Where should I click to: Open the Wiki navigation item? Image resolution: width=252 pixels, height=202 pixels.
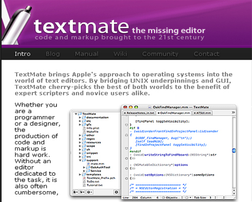point(120,54)
